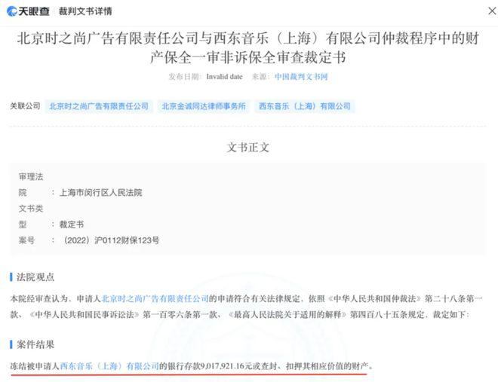Select the 北京时之尚广告有限责任公司 related company tag
Viewport: 498px width, 382px height.
(99, 106)
